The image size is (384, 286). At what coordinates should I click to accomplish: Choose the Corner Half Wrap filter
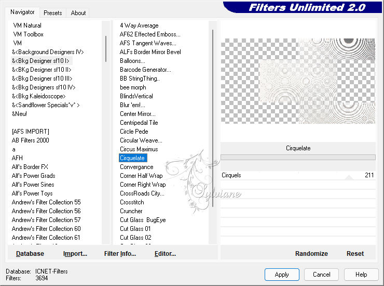coord(141,176)
